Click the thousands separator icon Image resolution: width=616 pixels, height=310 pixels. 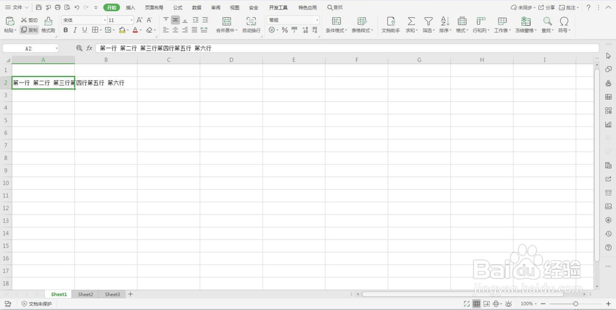(294, 30)
